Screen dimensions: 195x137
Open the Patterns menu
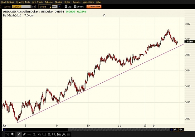[49, 2]
